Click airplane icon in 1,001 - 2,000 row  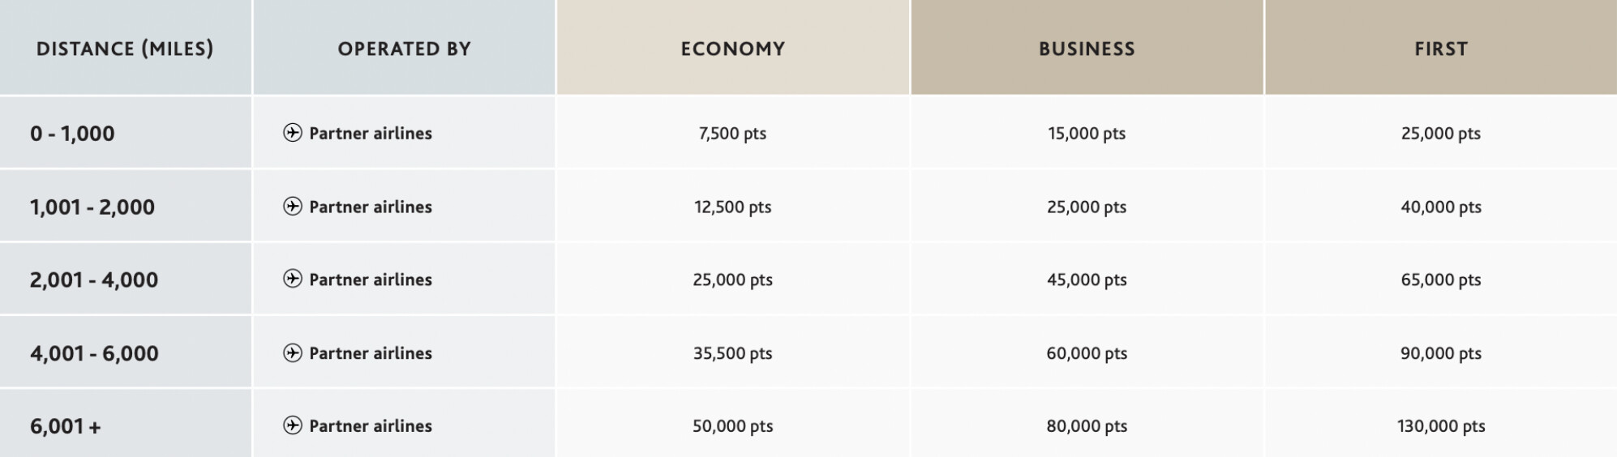click(292, 207)
